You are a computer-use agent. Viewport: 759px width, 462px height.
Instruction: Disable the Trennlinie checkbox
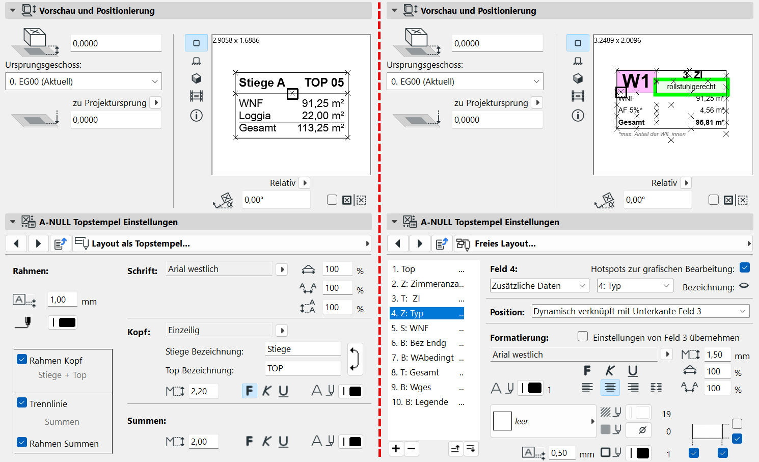[x=22, y=403]
